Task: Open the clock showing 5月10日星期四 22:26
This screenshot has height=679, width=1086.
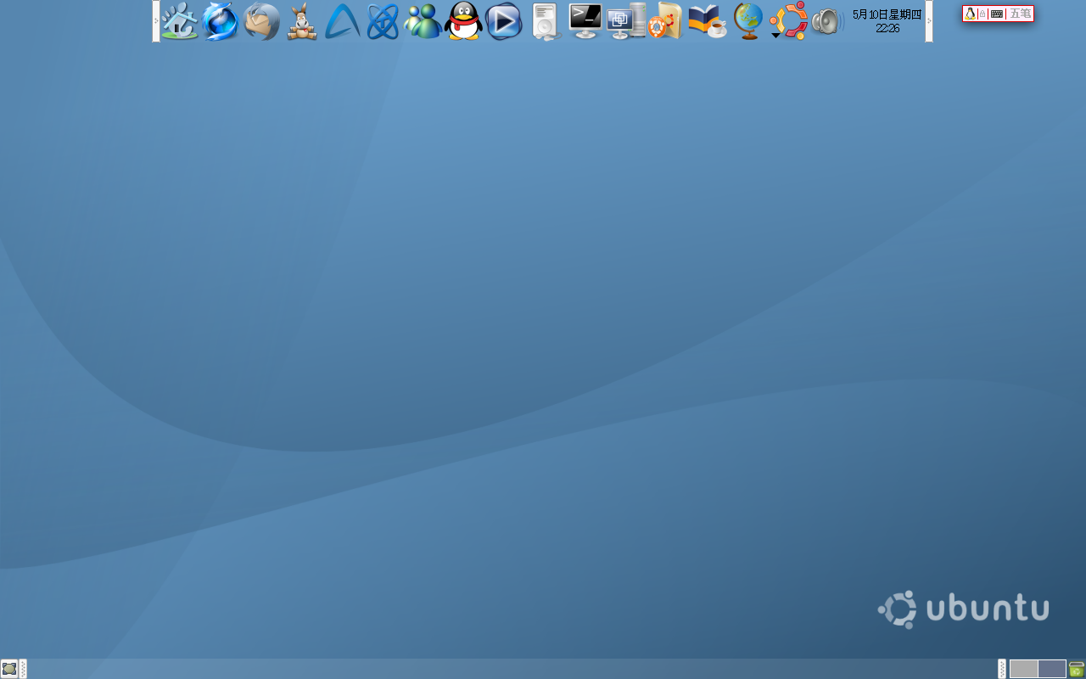Action: click(887, 21)
